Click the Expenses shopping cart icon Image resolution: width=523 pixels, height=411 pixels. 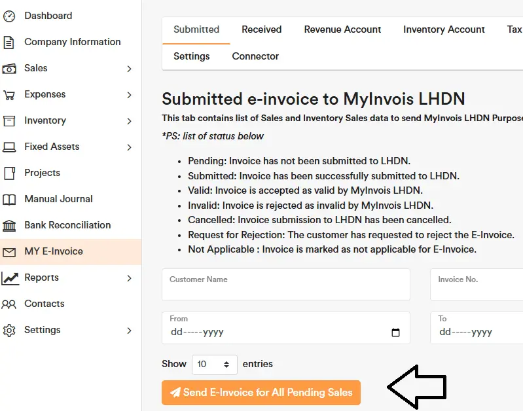[x=9, y=95]
